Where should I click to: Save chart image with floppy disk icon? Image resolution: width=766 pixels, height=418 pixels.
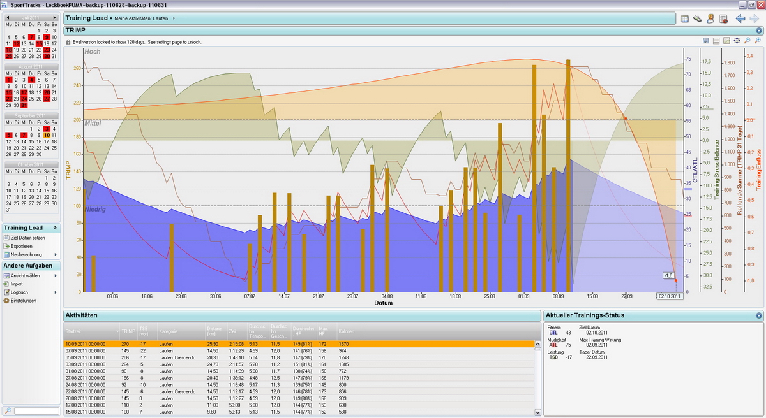pos(707,41)
